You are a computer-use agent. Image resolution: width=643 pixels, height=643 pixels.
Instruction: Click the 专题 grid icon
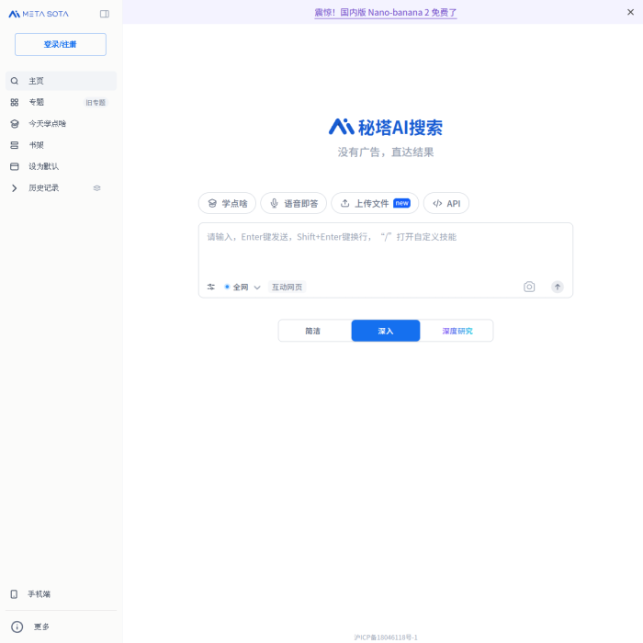click(15, 102)
